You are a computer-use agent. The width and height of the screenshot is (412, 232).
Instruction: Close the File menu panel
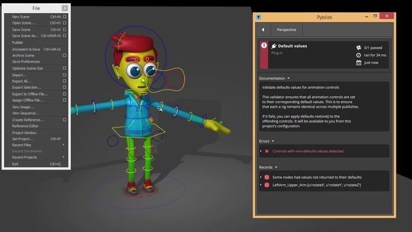click(64, 8)
